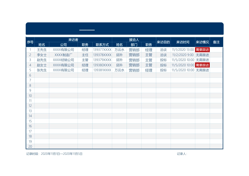Click the 来访时间 column header
249x176 pixels.
point(183,42)
